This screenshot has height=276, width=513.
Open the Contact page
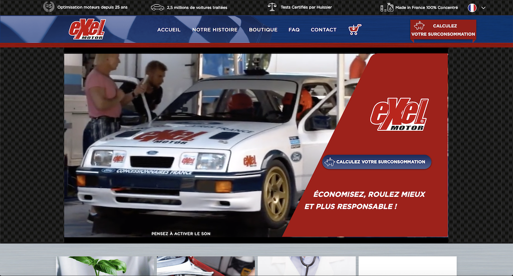(324, 30)
